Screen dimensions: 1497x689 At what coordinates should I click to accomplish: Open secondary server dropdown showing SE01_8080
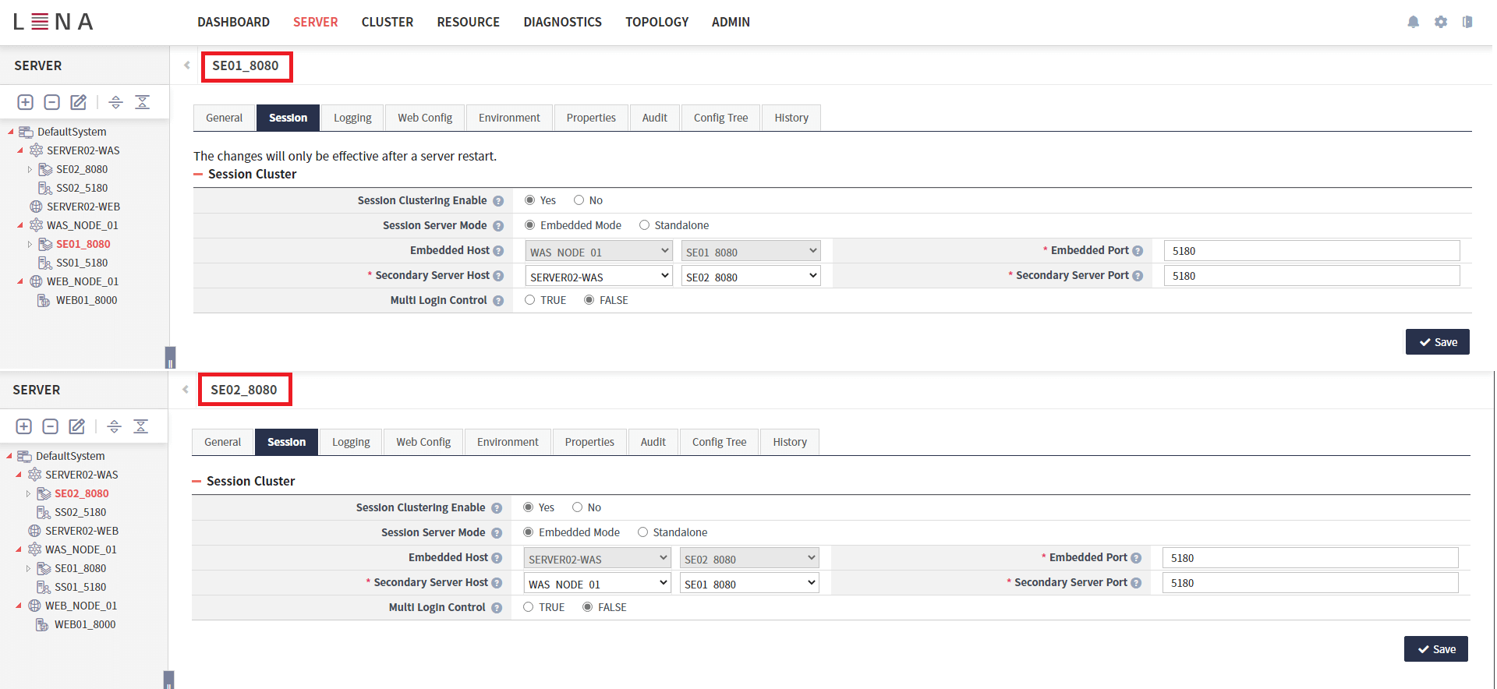click(x=750, y=584)
